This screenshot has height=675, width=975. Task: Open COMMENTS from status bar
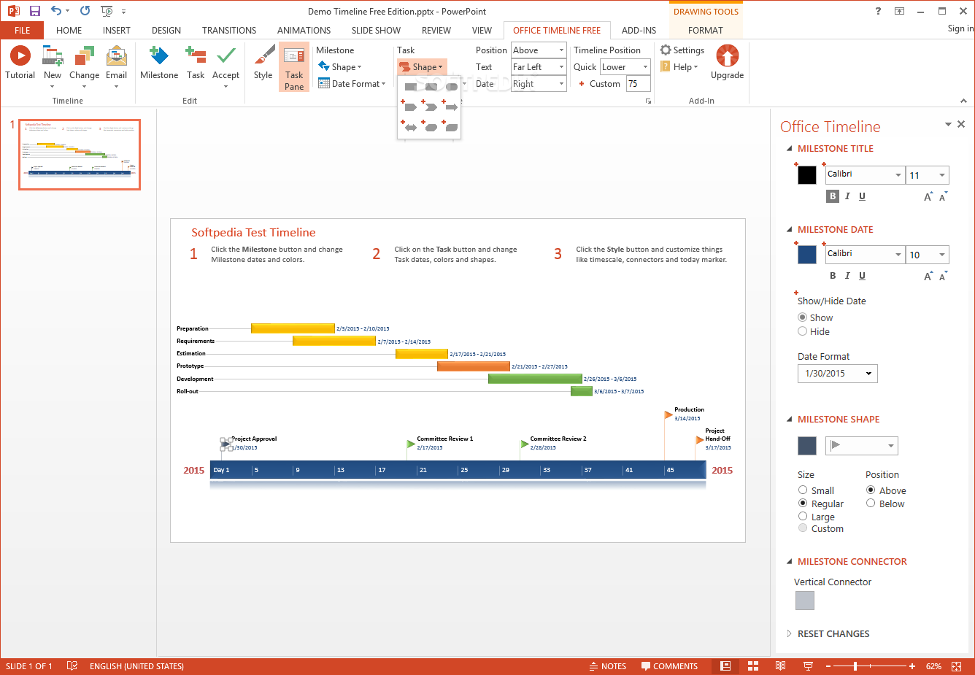669,666
